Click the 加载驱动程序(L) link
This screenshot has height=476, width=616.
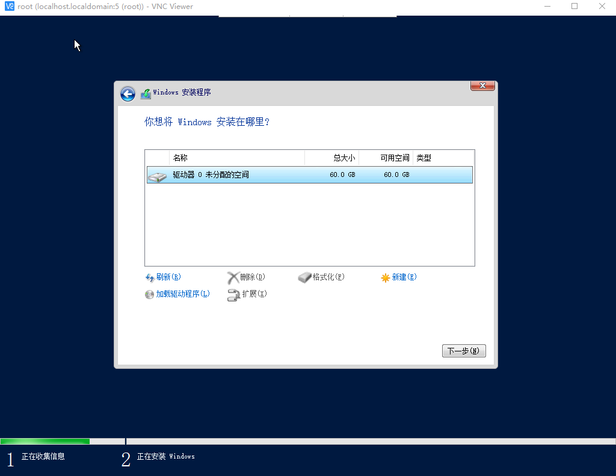point(183,294)
